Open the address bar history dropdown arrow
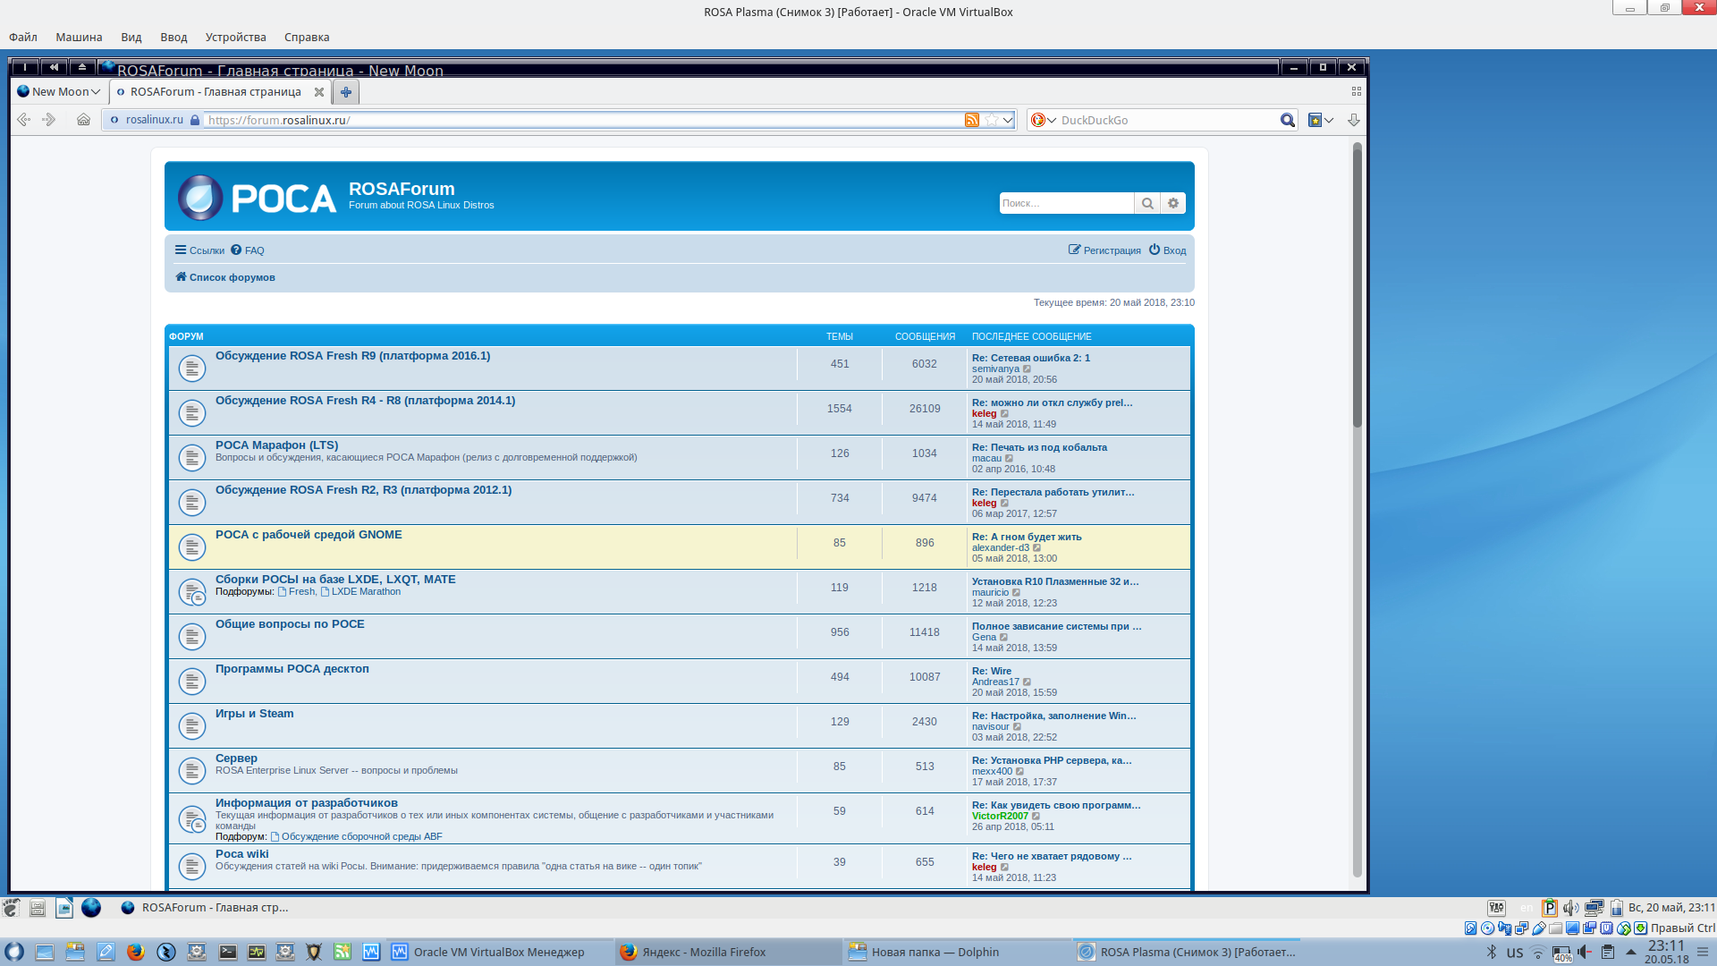Viewport: 1717px width, 966px height. (x=1008, y=120)
